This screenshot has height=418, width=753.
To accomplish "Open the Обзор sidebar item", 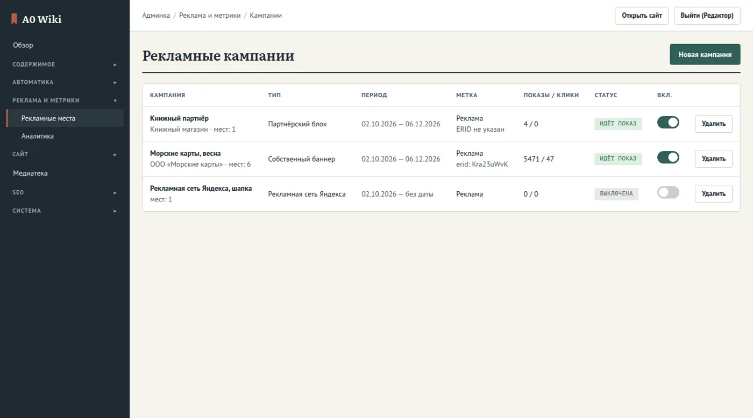I will coord(65,45).
